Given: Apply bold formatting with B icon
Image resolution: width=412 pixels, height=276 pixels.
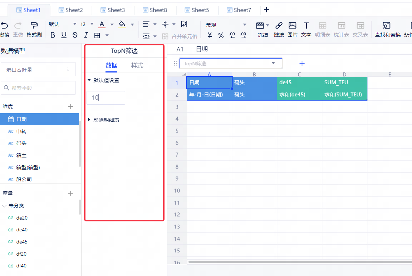Looking at the screenshot, I should point(53,35).
